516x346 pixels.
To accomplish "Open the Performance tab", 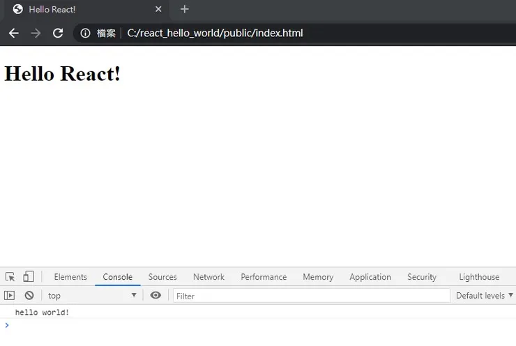I will (x=264, y=277).
